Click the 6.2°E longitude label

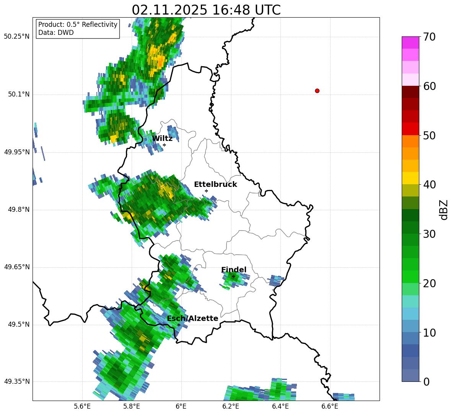(231, 406)
